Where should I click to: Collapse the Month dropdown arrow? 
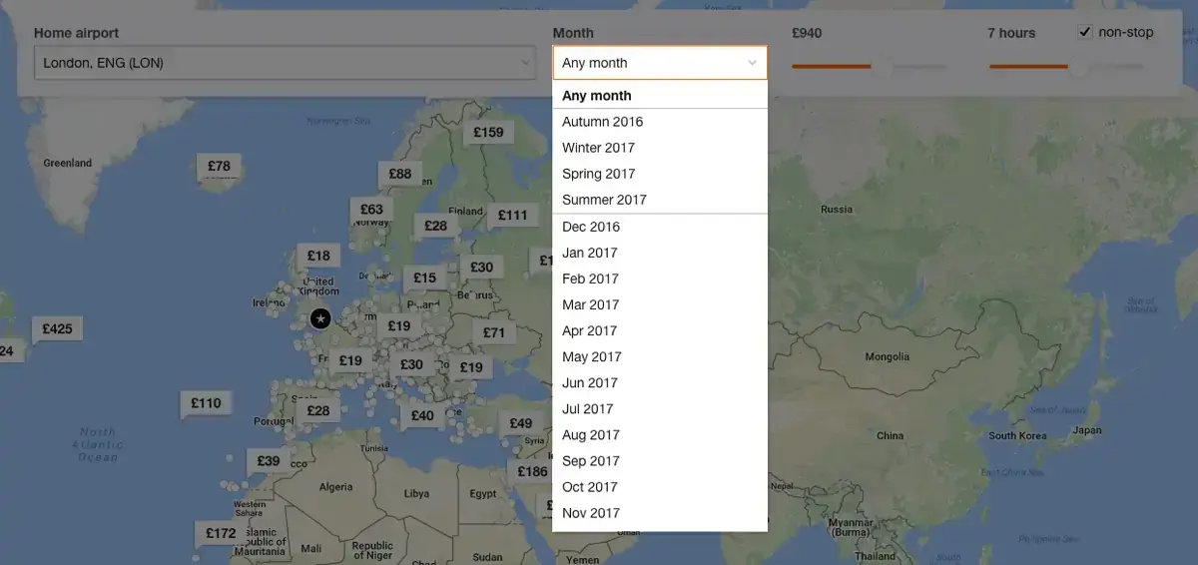[752, 63]
